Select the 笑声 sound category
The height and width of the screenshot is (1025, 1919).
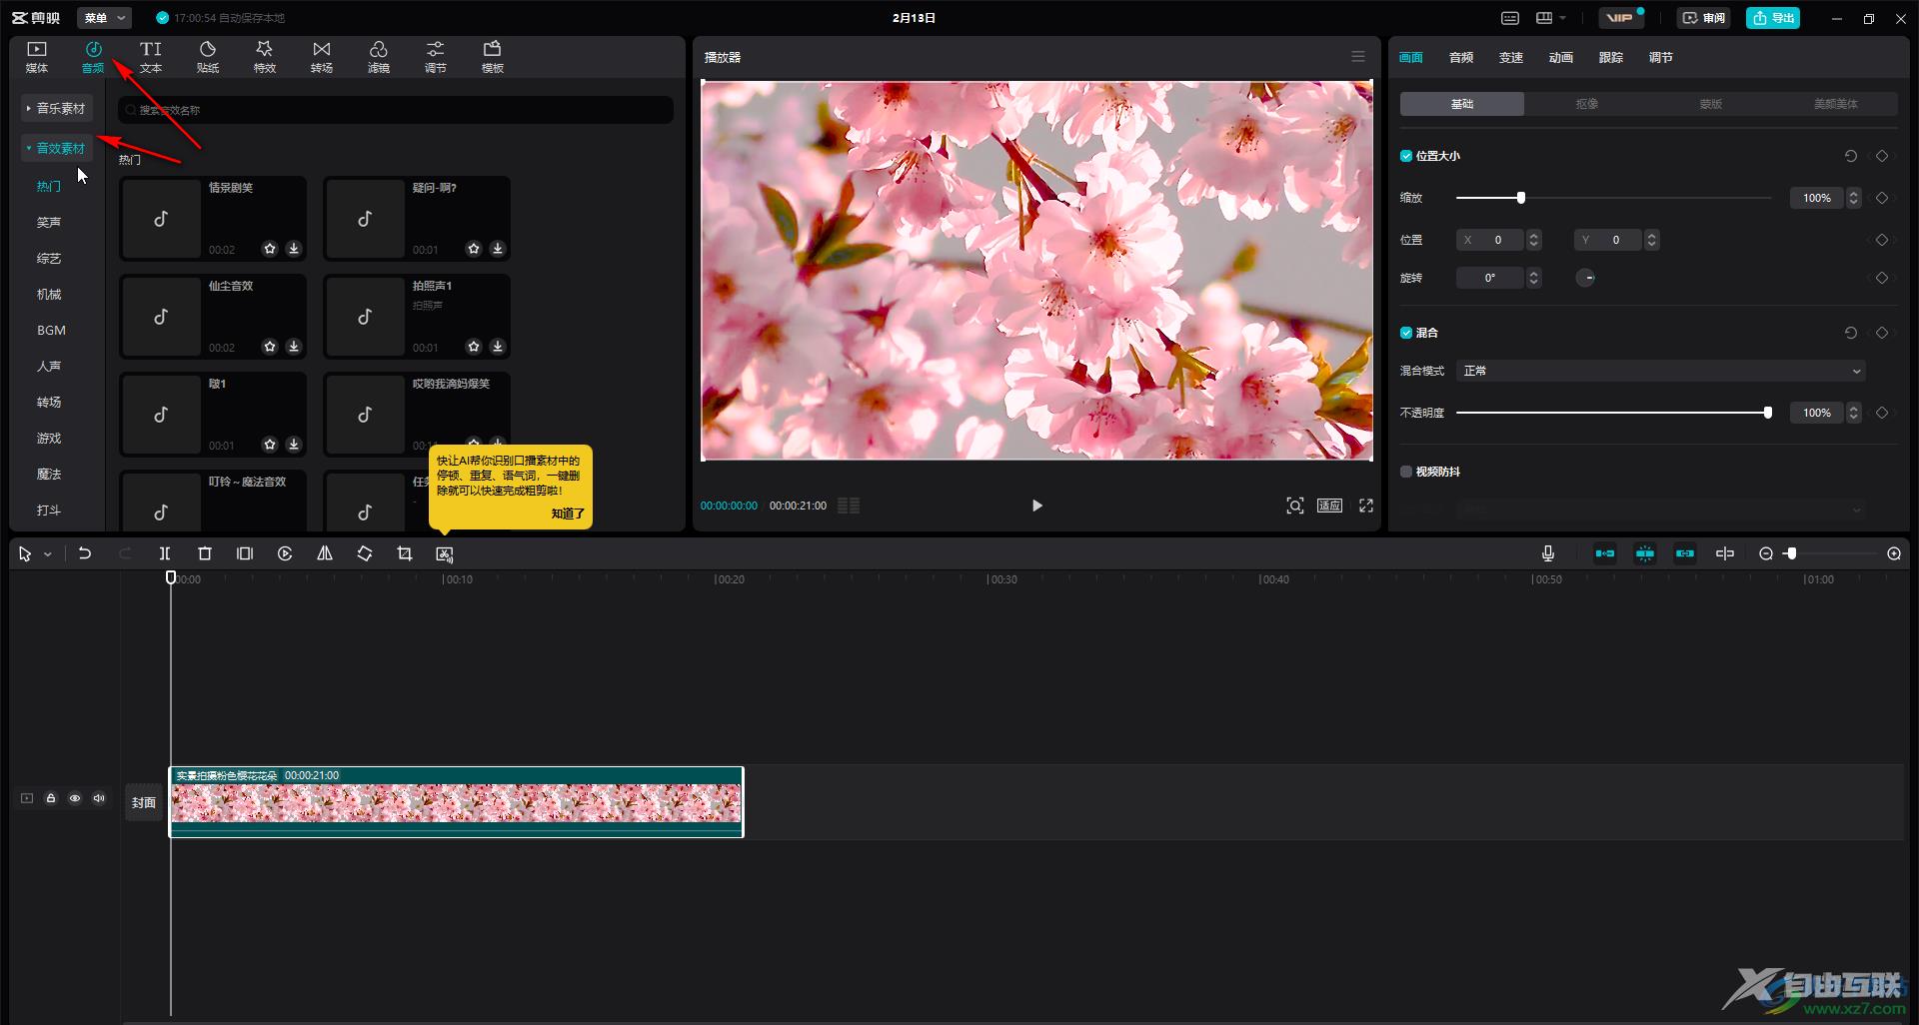point(49,222)
